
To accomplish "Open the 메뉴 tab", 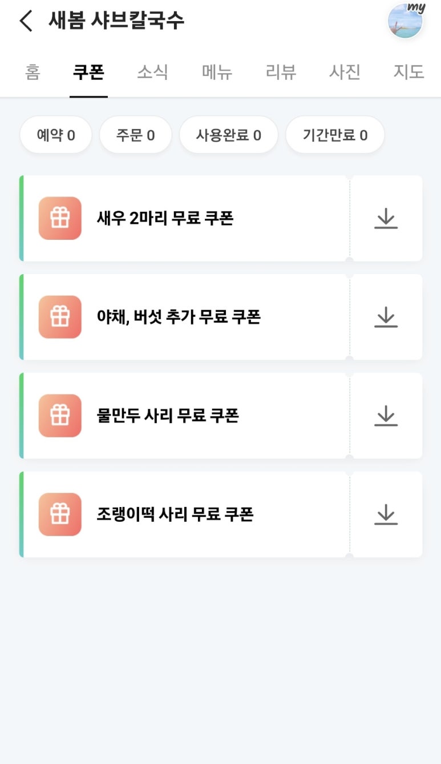I will click(x=217, y=73).
